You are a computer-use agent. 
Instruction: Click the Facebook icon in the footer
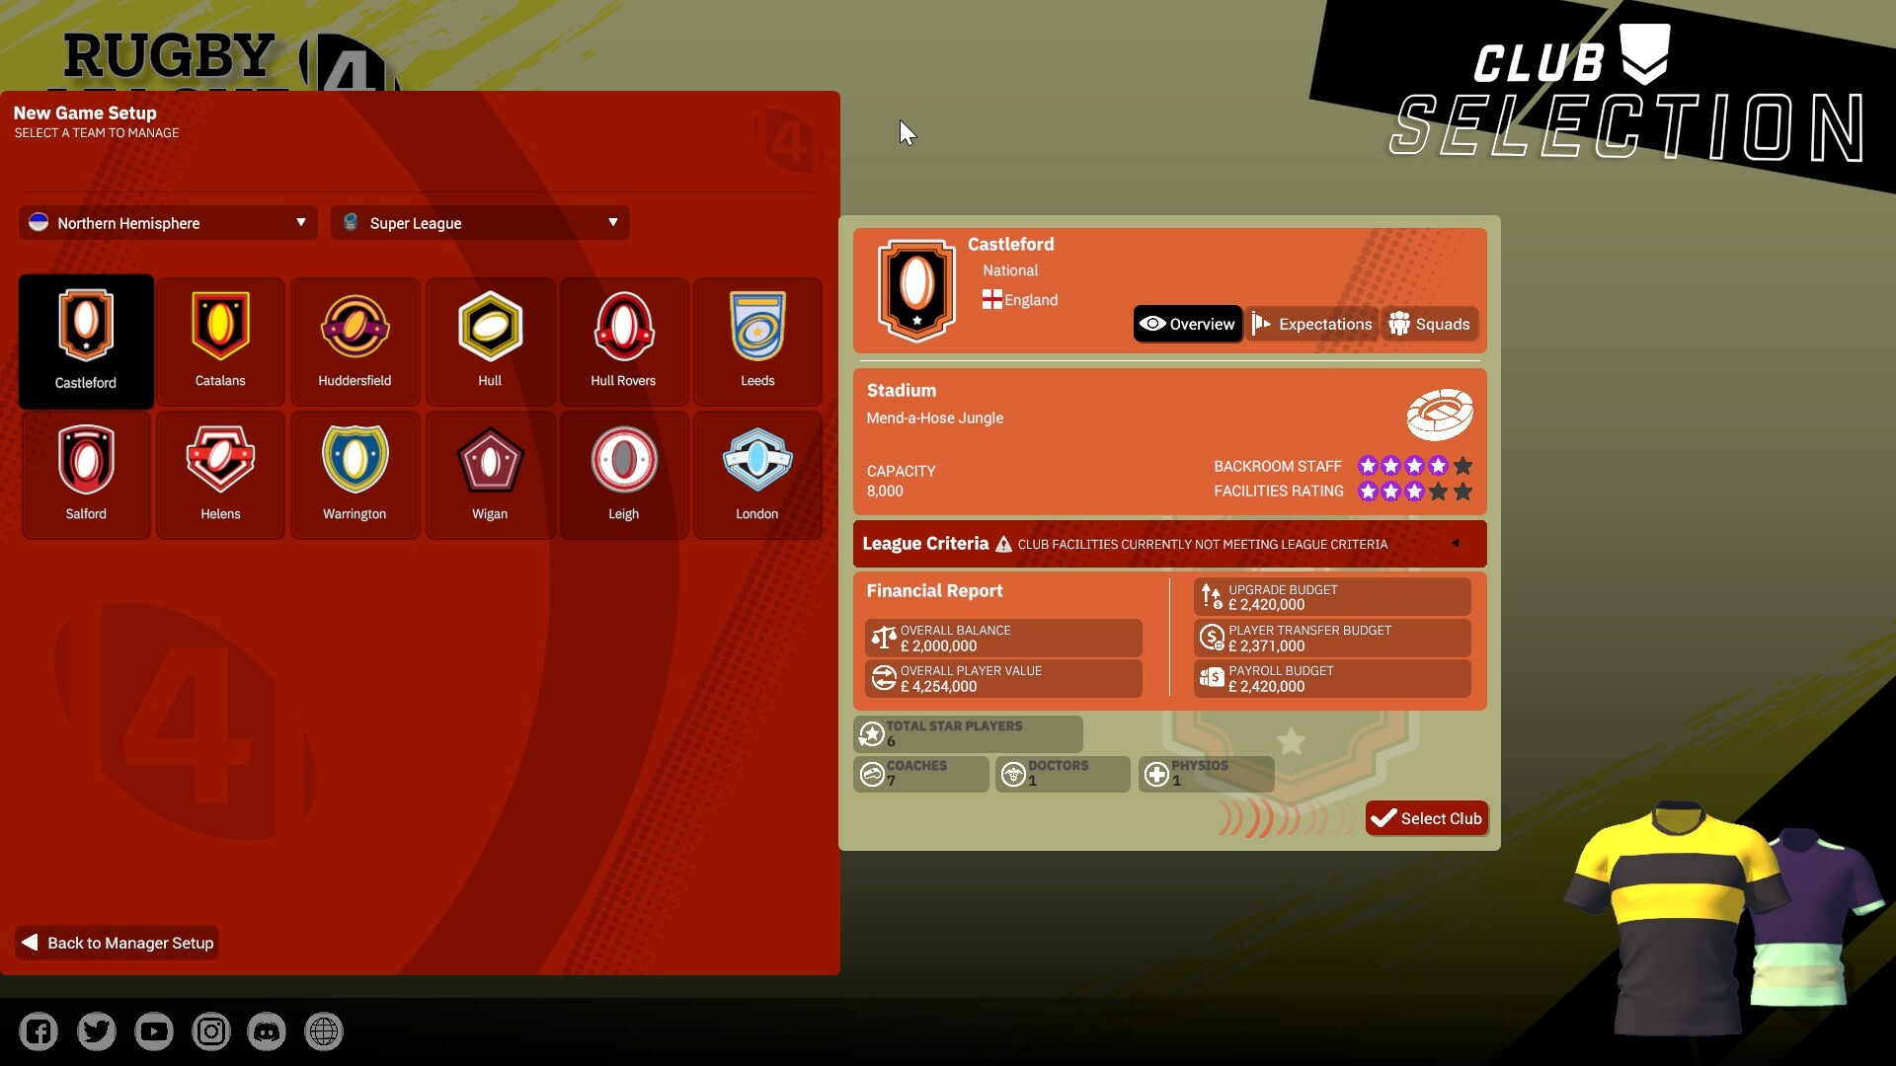(39, 1031)
